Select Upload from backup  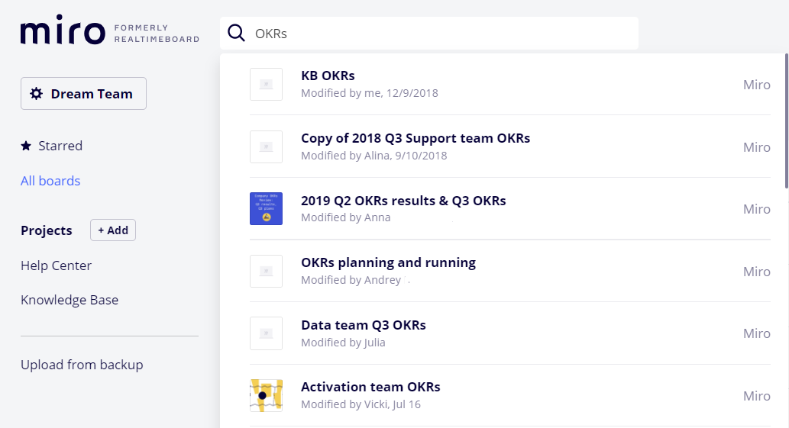(x=82, y=365)
